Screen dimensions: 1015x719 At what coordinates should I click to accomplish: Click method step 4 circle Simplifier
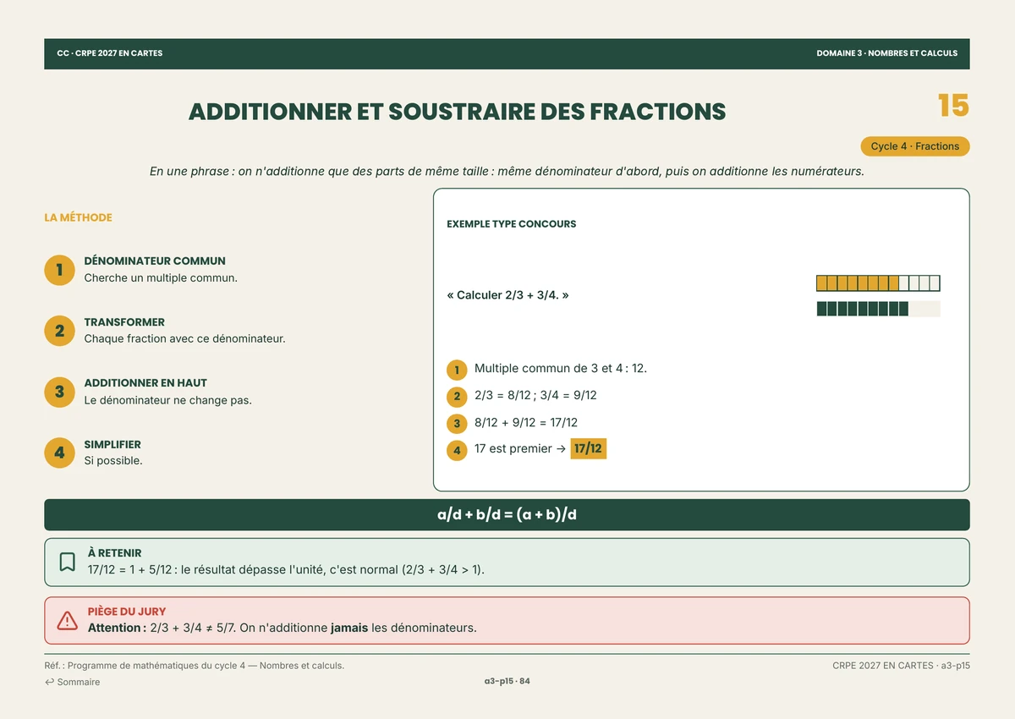(x=59, y=453)
